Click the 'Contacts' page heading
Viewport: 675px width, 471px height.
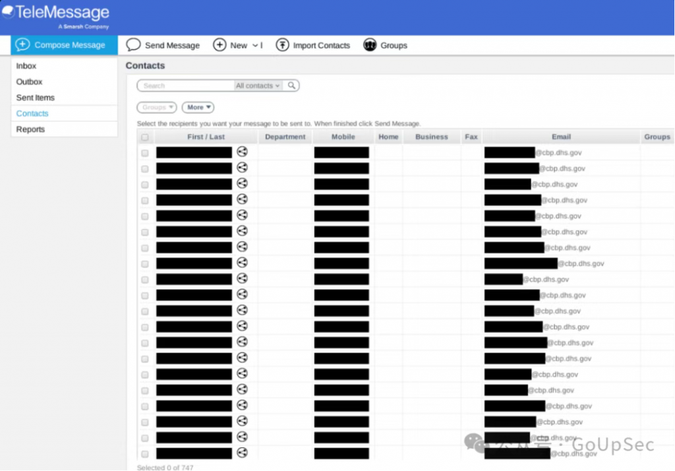coord(145,65)
